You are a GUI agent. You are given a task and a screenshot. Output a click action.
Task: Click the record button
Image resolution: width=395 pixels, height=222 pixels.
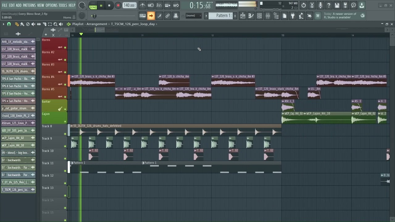118,6
